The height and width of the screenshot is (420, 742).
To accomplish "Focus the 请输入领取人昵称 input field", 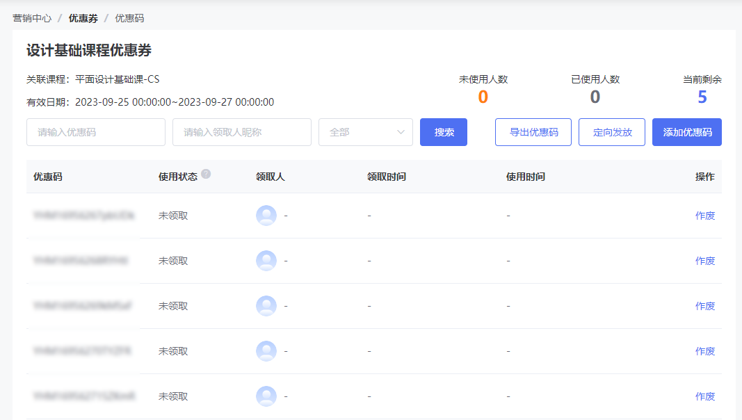I will point(242,132).
